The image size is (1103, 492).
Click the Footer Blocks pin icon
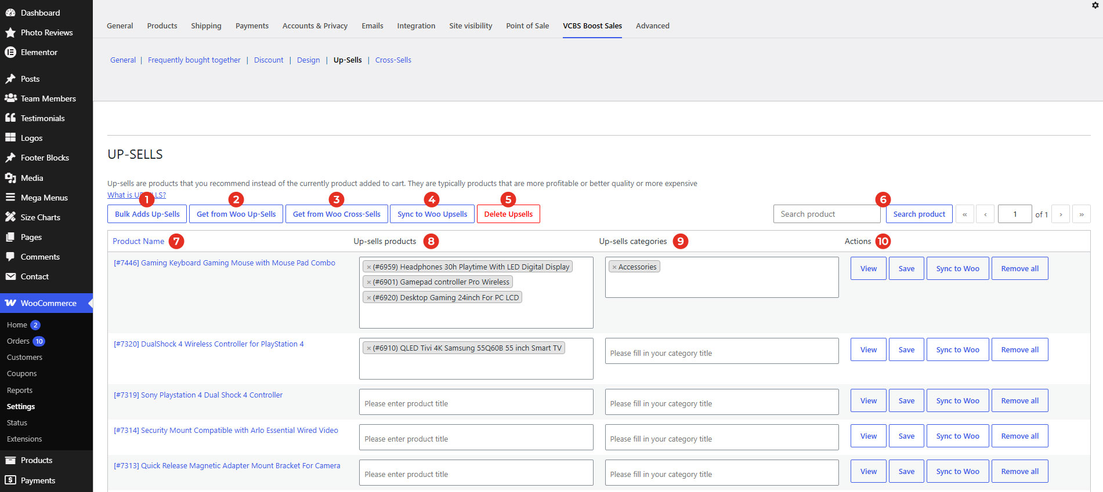coord(10,158)
